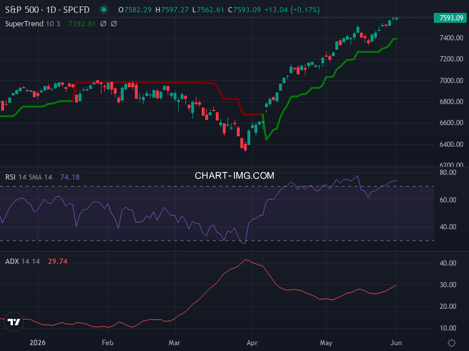Click the 6800.00 price axis label
469x351 pixels.
pyautogui.click(x=451, y=102)
